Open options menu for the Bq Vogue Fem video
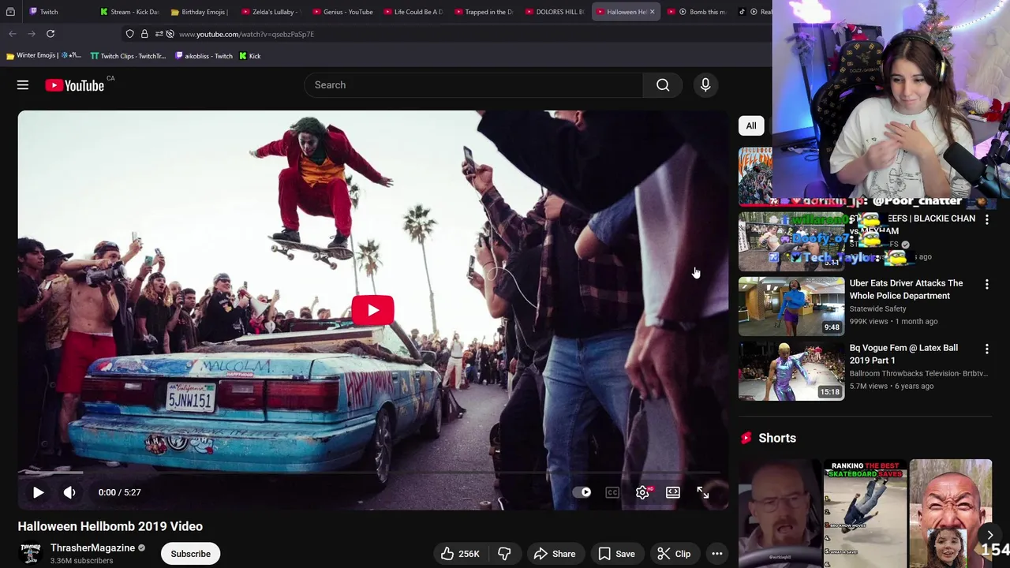The image size is (1010, 568). point(986,349)
